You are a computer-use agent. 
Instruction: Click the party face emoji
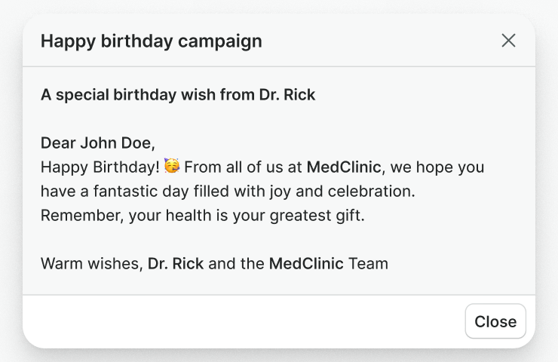tap(172, 166)
